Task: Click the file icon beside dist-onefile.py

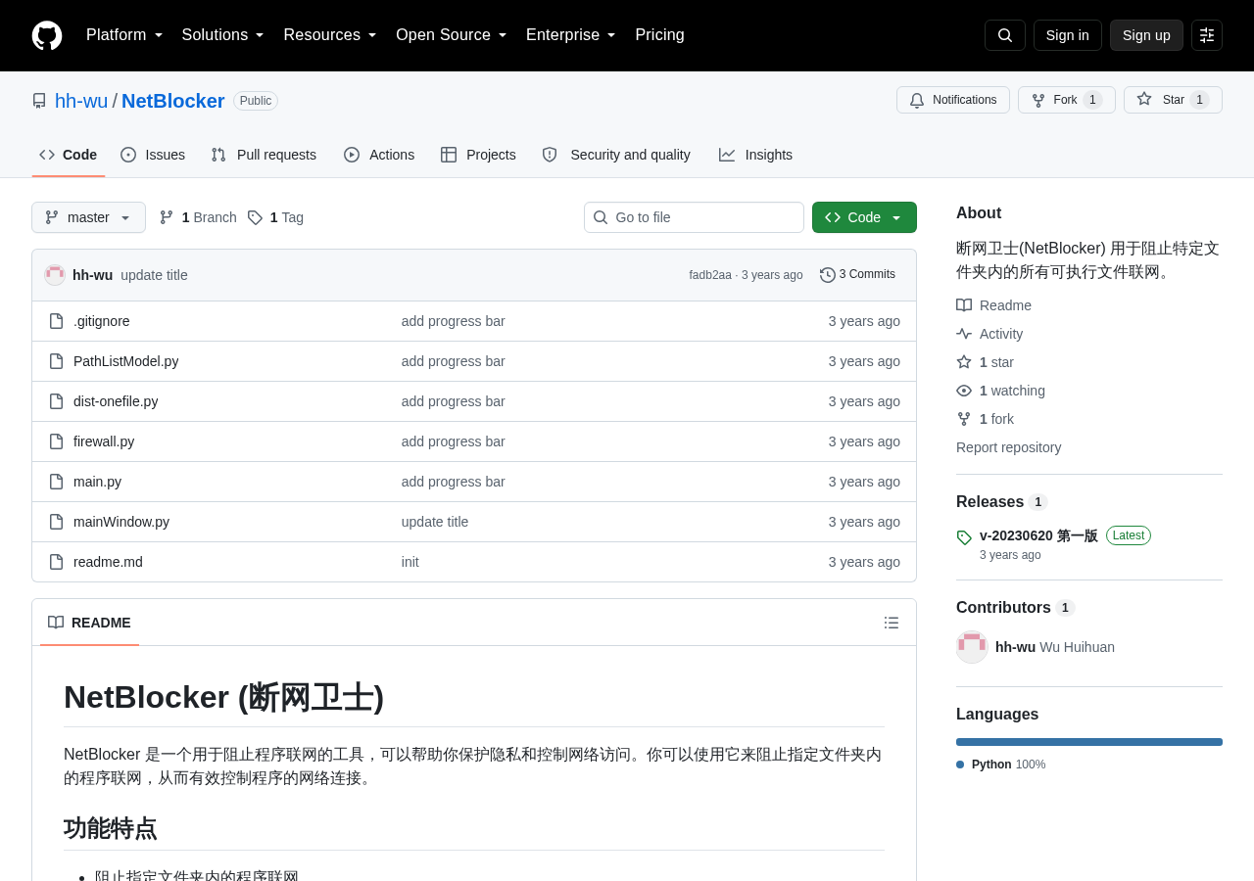Action: tap(57, 401)
